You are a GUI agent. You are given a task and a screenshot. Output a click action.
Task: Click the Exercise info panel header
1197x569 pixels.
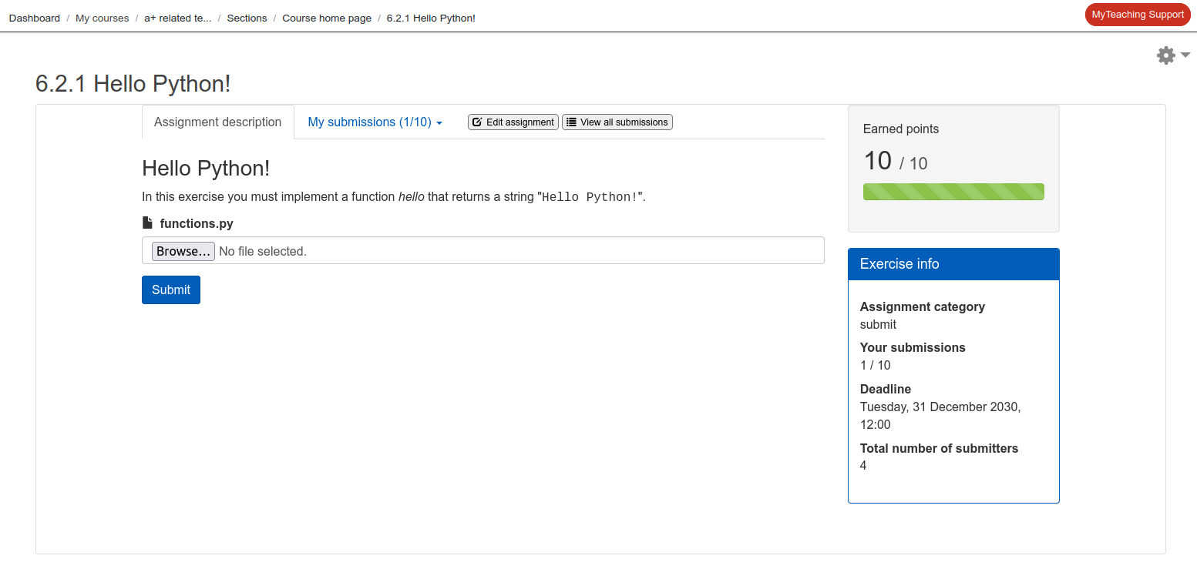click(x=953, y=264)
